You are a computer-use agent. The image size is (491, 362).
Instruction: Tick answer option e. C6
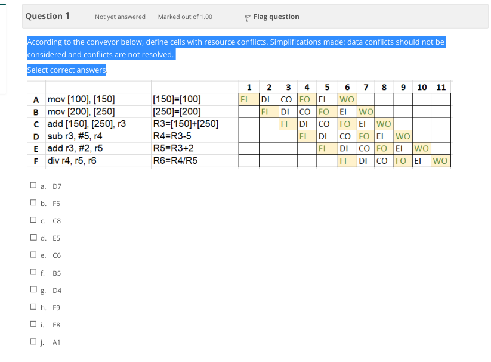point(33,254)
